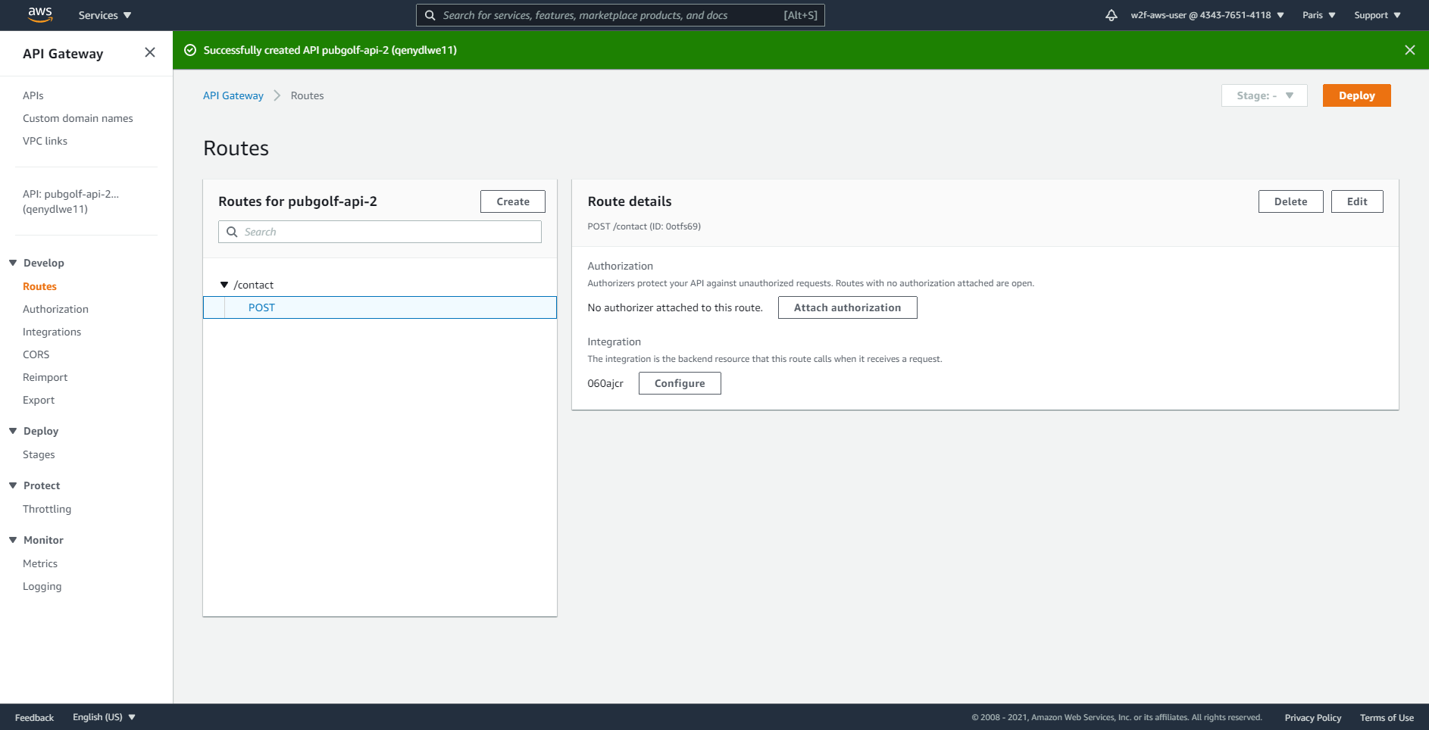Open Logging under Monitor
The width and height of the screenshot is (1429, 730).
(42, 586)
